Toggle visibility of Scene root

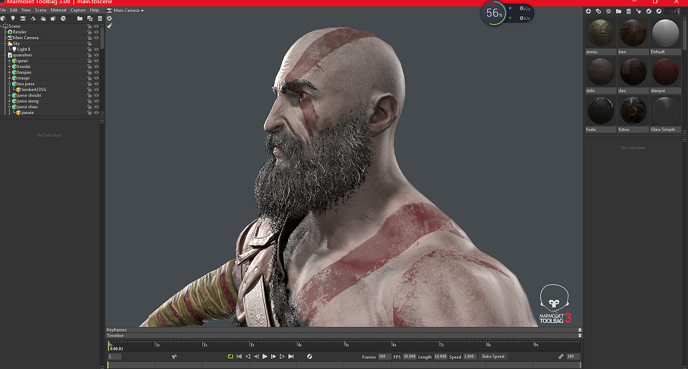pyautogui.click(x=97, y=26)
